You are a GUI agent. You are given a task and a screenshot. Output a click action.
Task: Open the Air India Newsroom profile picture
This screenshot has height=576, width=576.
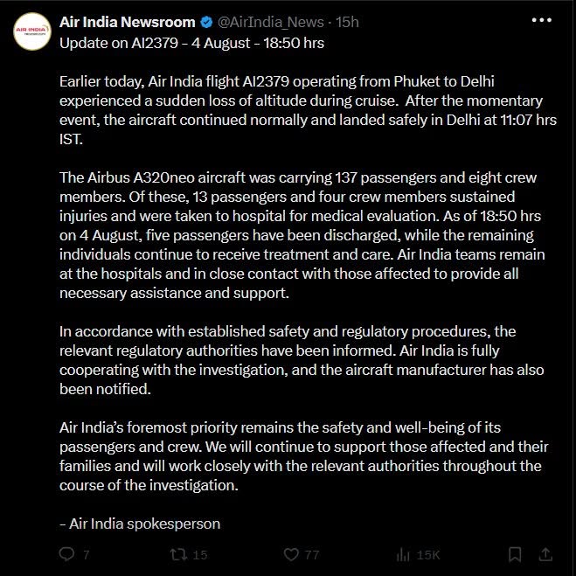pos(32,31)
